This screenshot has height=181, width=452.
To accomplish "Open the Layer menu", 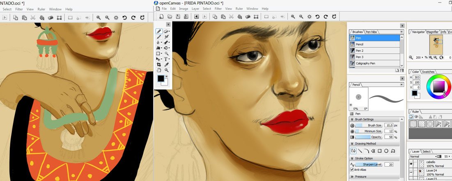I will [x=195, y=9].
